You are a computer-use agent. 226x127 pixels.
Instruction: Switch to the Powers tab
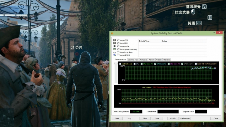tap(152, 60)
